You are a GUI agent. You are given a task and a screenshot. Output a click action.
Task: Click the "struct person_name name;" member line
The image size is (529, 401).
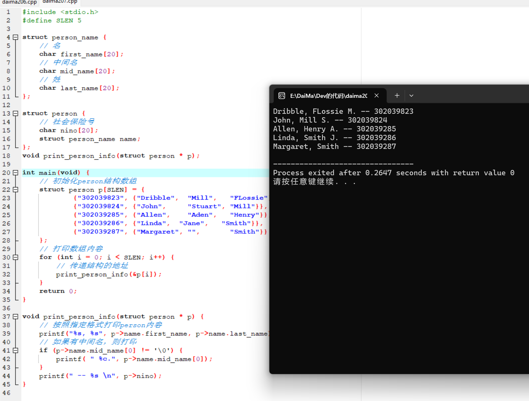[x=90, y=139]
